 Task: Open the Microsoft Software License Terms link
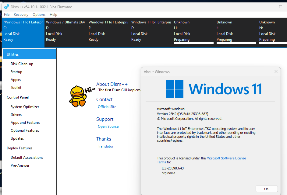click(226, 158)
